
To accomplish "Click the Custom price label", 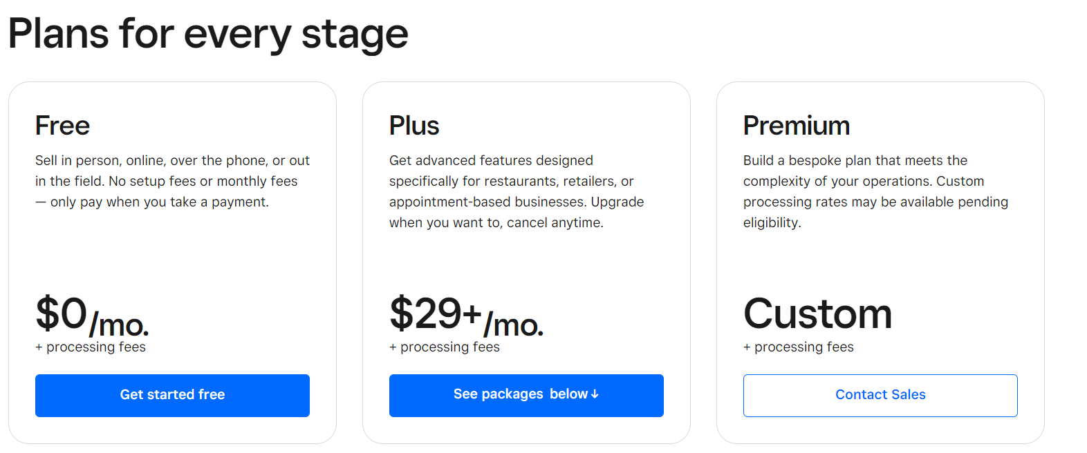I will [817, 314].
